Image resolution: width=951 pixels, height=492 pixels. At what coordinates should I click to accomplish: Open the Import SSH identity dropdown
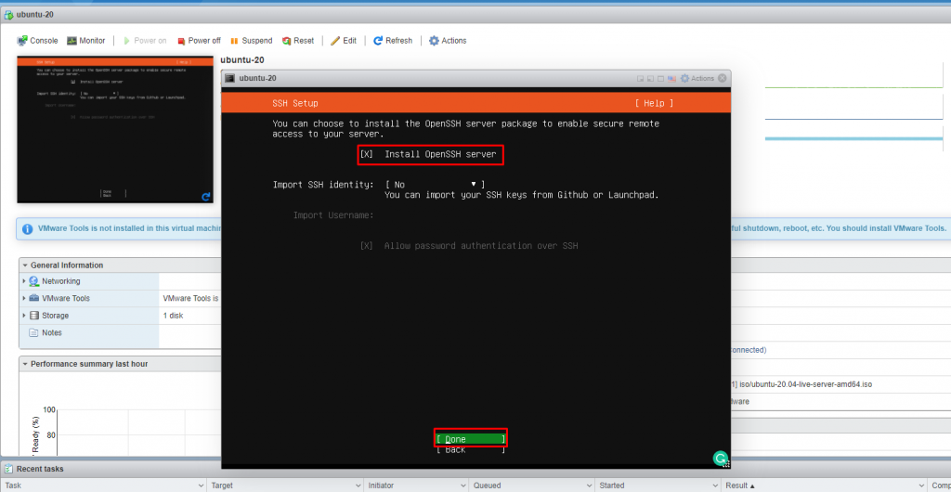[x=435, y=185]
